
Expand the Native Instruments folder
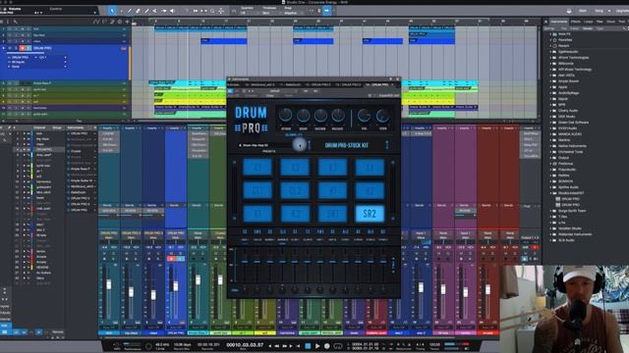coord(550,146)
